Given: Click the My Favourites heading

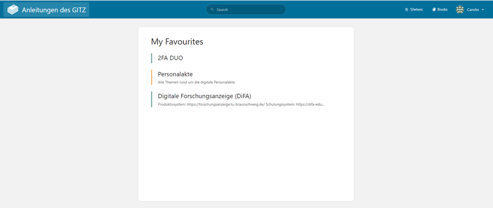Looking at the screenshot, I should (x=177, y=41).
